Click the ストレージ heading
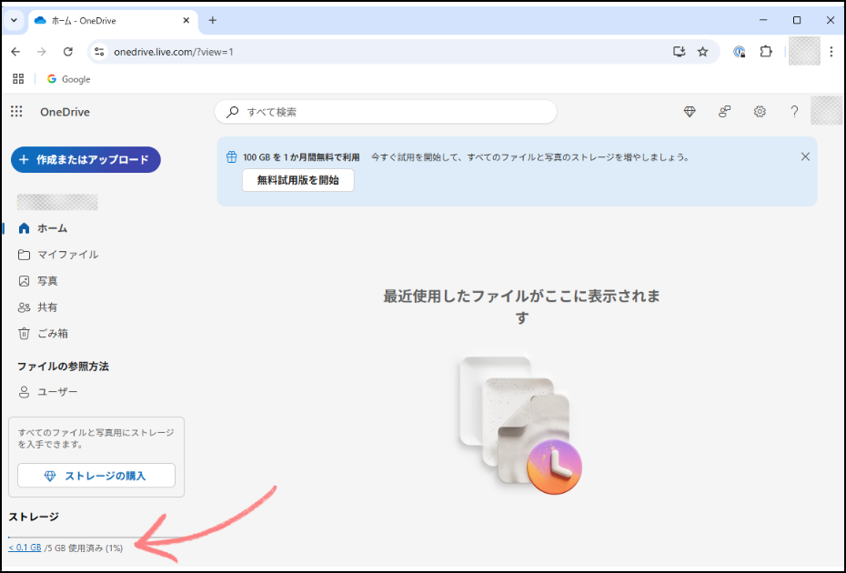The image size is (846, 573). click(34, 517)
